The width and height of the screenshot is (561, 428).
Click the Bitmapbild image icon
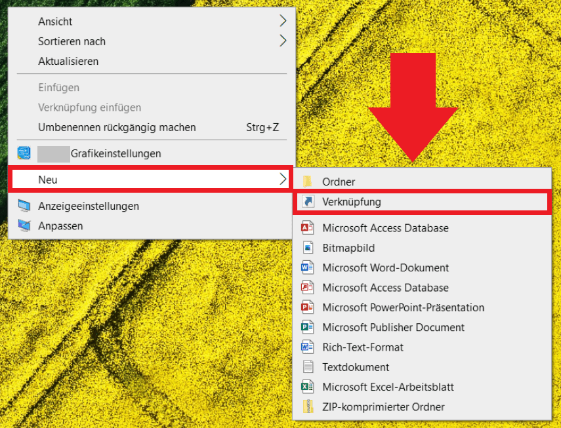point(308,248)
